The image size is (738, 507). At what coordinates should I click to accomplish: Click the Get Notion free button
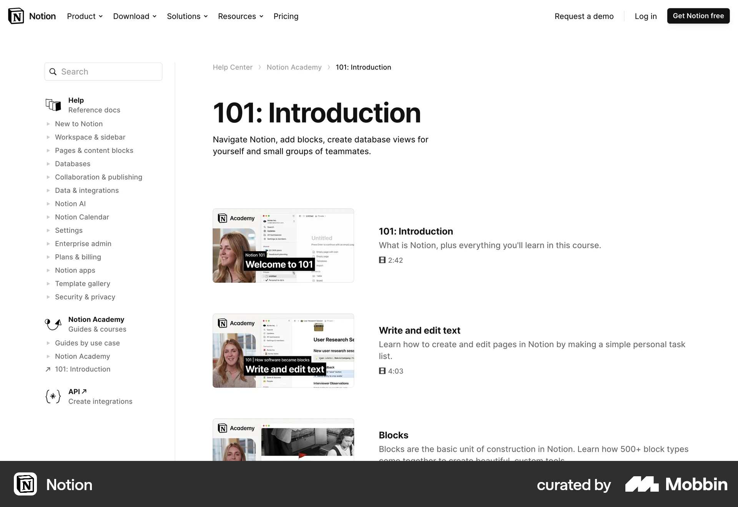pos(698,16)
